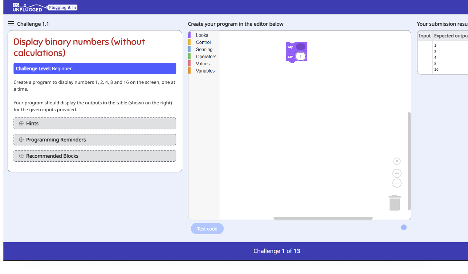Image resolution: width=468 pixels, height=274 pixels.
Task: Click the CS Unplugged logo
Action: tap(28, 7)
